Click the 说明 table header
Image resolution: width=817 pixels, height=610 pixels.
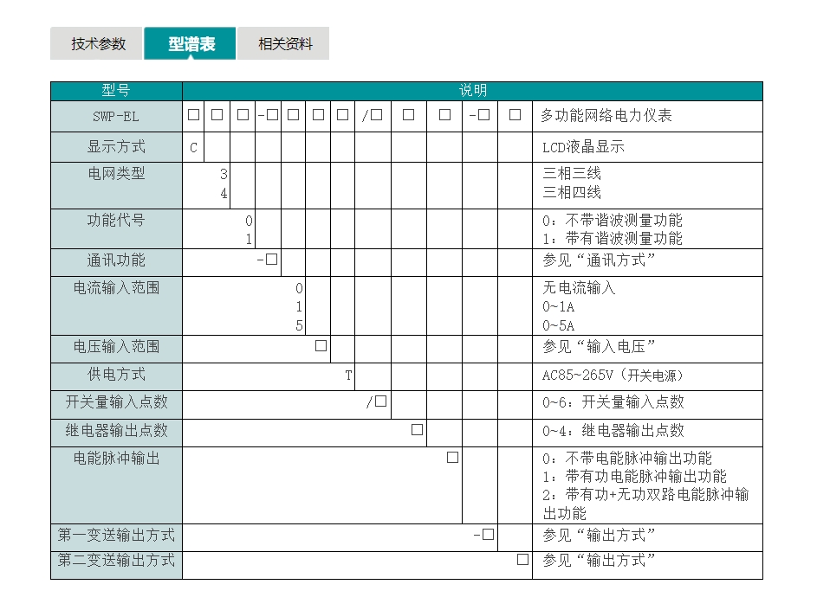[472, 91]
